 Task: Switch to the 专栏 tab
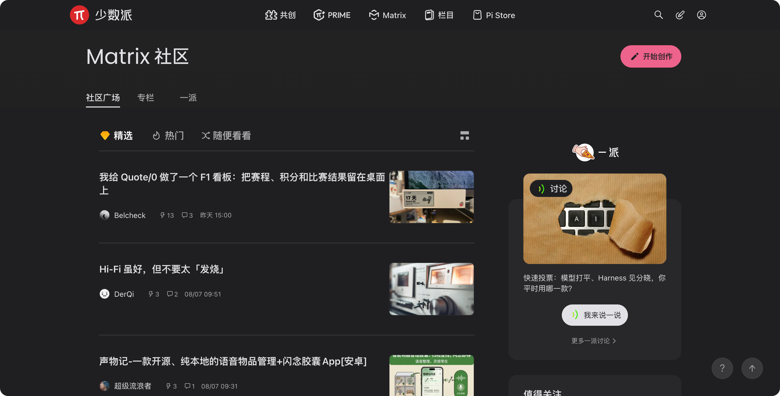146,98
